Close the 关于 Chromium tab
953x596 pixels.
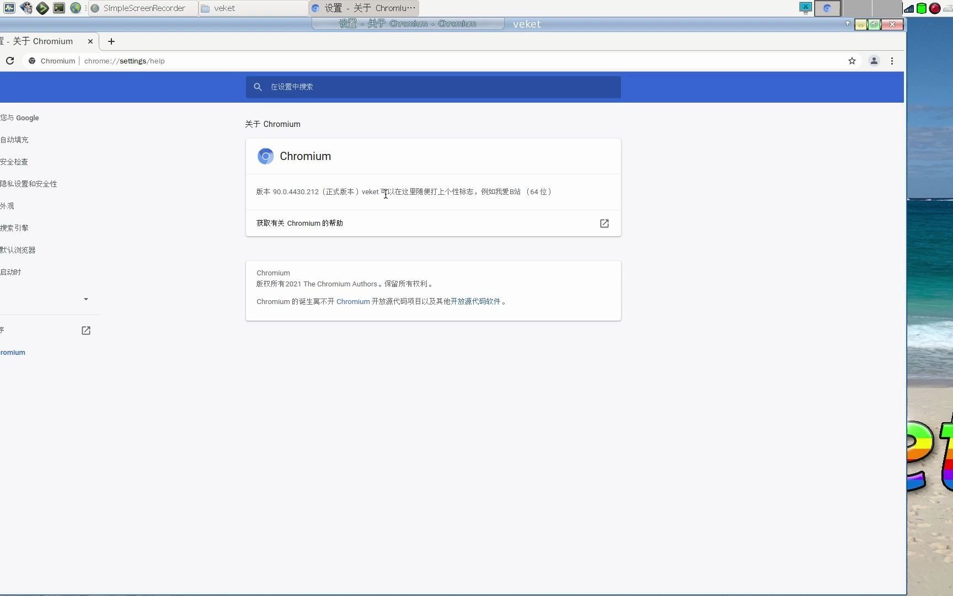click(90, 41)
